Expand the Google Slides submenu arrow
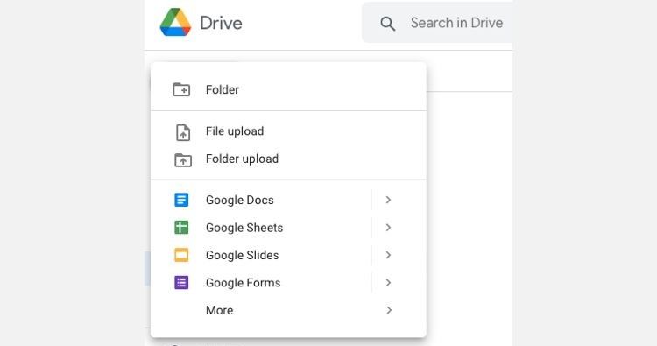 click(388, 255)
